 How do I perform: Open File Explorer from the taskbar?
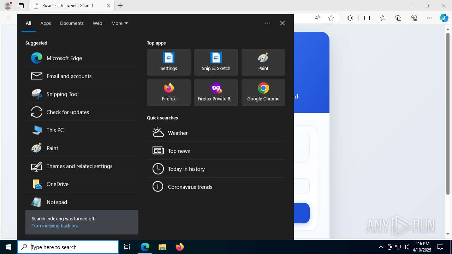162,247
